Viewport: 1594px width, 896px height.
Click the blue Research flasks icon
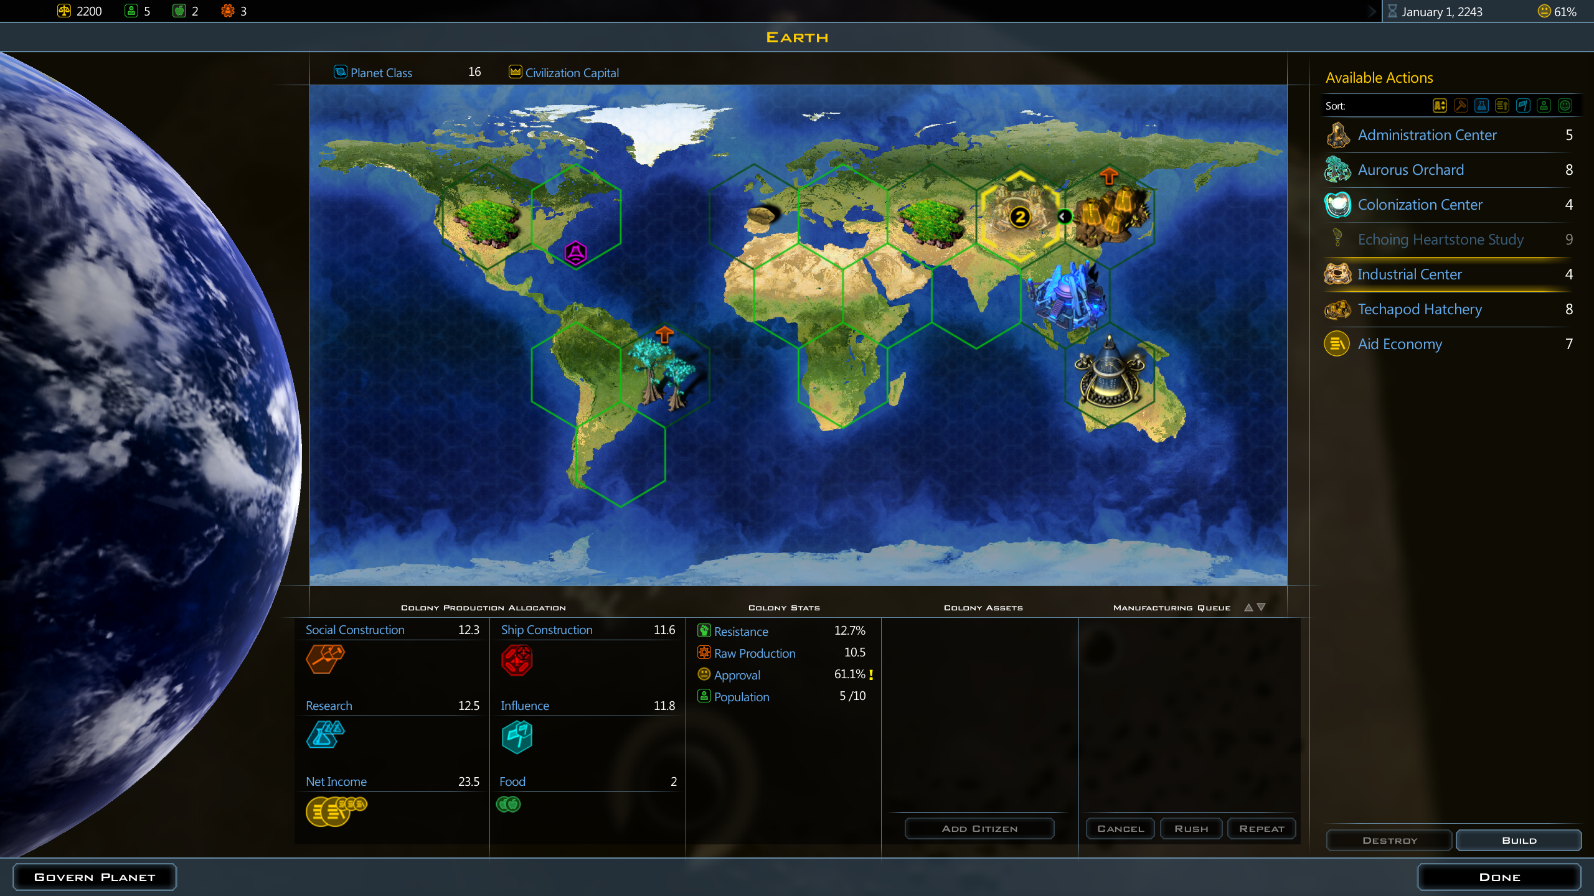pos(324,735)
